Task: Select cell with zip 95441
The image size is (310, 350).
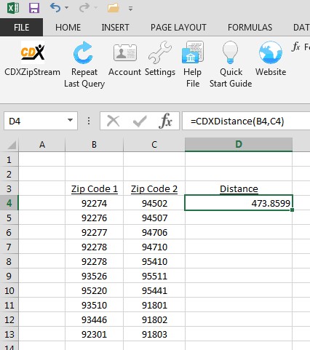Action: point(154,290)
